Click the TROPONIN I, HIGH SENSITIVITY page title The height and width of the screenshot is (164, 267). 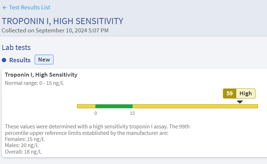[63, 21]
